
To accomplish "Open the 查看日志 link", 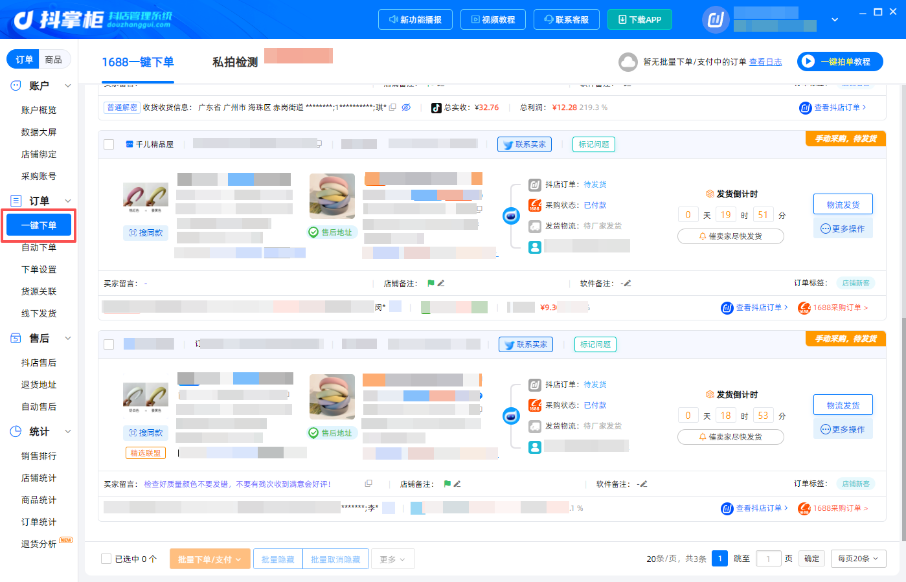I will click(765, 62).
